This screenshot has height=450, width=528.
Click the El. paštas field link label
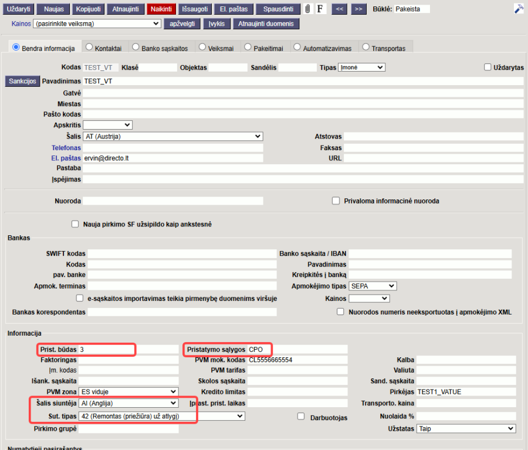point(66,158)
